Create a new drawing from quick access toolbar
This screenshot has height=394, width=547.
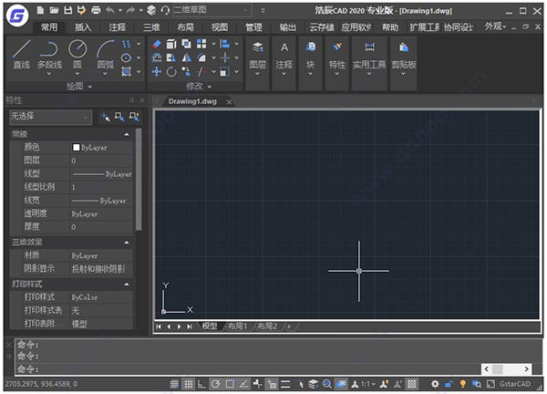point(40,10)
